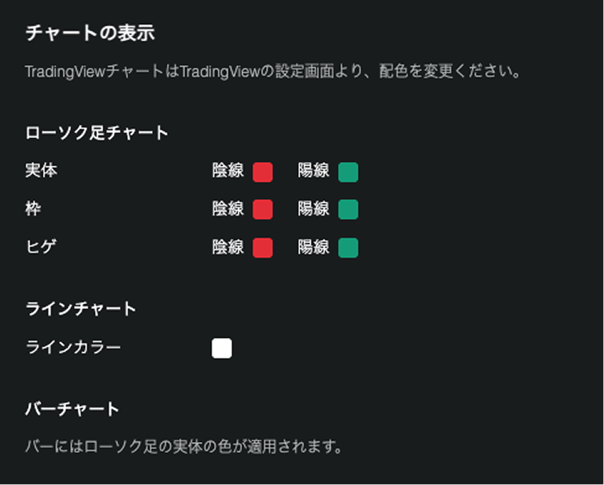
Task: Pick the 枠 陰線 red color swatch
Action: pyautogui.click(x=263, y=210)
